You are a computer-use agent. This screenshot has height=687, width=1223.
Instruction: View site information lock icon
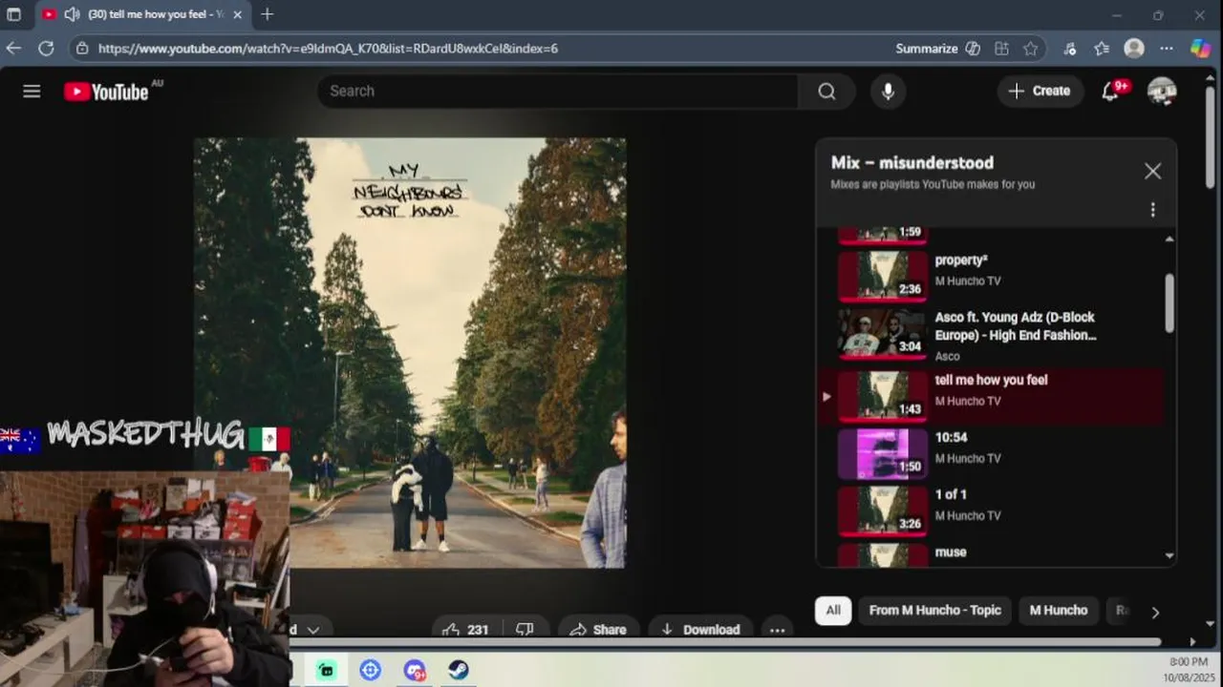[x=82, y=48]
